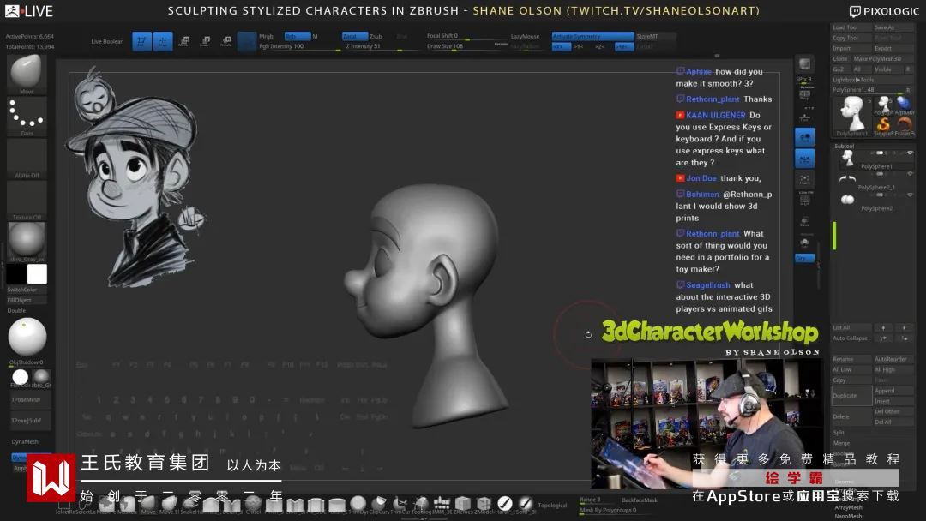
Task: Click the Rename subtool button
Action: tap(851, 359)
